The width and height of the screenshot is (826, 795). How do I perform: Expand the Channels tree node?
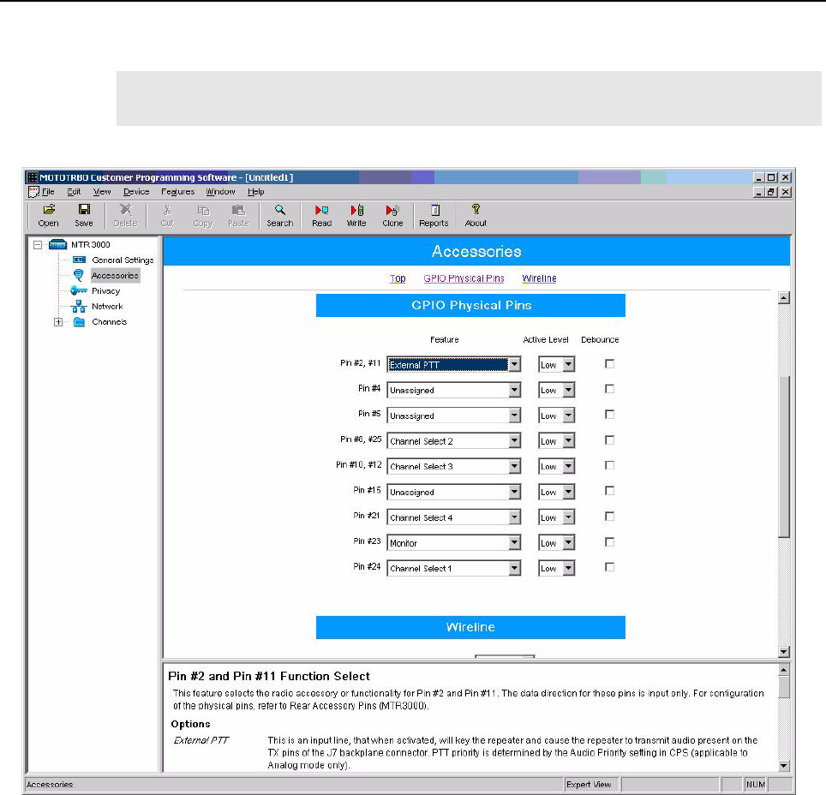[58, 322]
